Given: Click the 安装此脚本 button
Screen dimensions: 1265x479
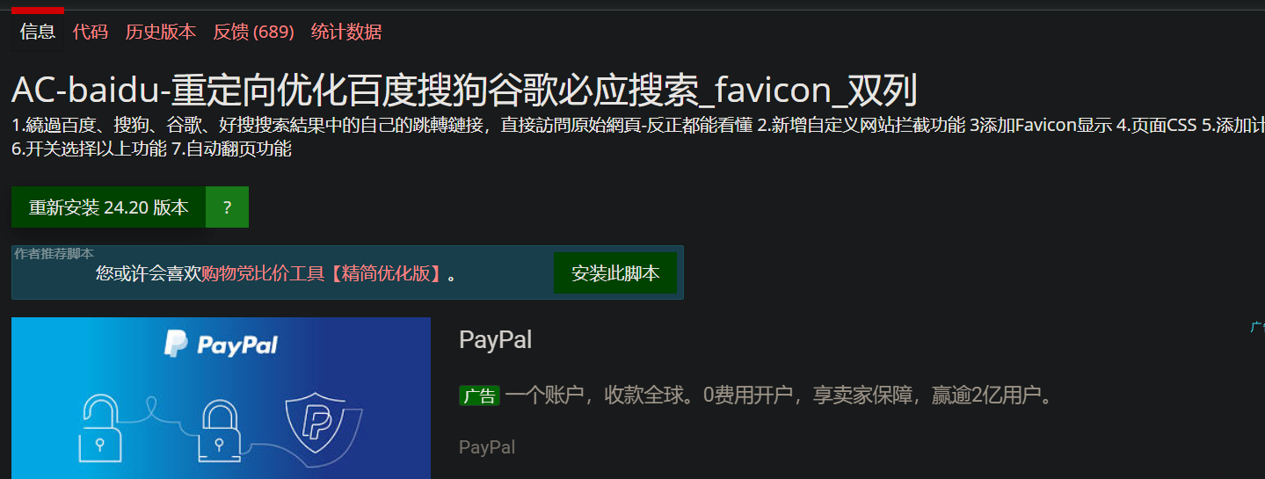Looking at the screenshot, I should (x=615, y=272).
